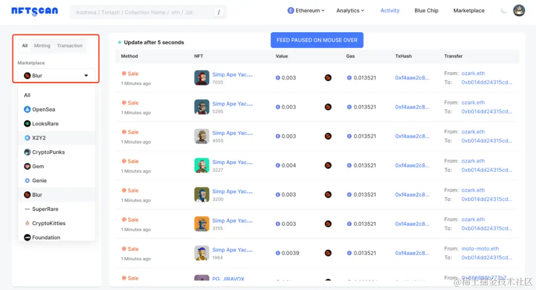Click Blur marketplace icon in row 1964

[x=328, y=253]
